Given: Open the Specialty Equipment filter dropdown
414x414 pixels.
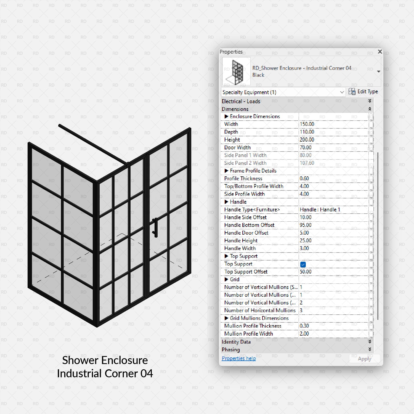Looking at the screenshot, I should 342,92.
